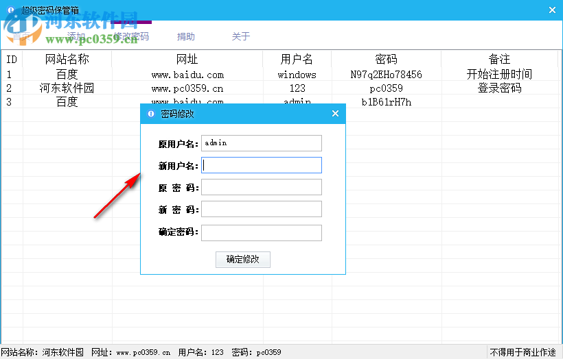Click the password N97q2EHo78456
Screen dimensions: 563x359
point(387,75)
